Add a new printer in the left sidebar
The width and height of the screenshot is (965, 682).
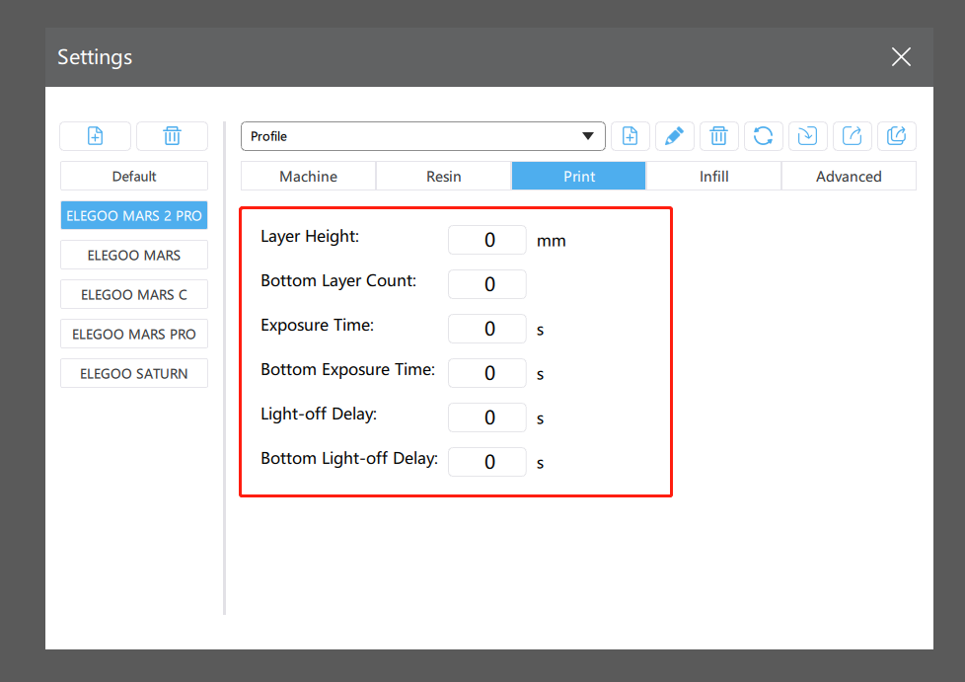tap(96, 136)
